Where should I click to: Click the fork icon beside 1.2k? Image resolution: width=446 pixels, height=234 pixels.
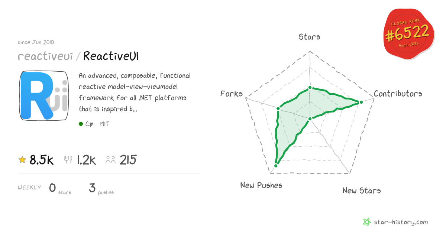[68, 160]
